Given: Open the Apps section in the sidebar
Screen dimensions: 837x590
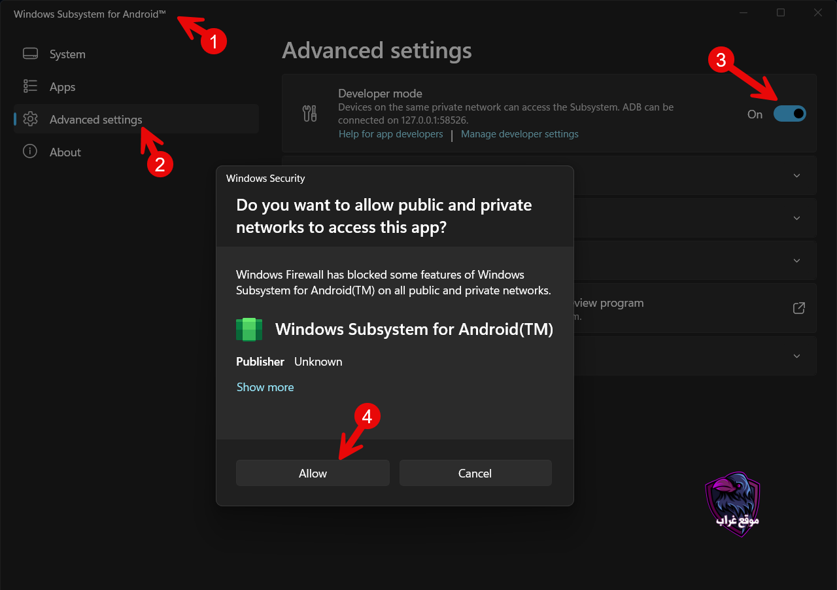Looking at the screenshot, I should click(x=136, y=87).
